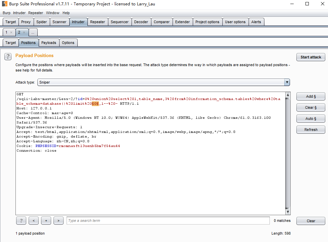This screenshot has width=328, height=242.
Task: Click the Cache-Control: max-age=0 line
Action: pyautogui.click(x=45, y=113)
